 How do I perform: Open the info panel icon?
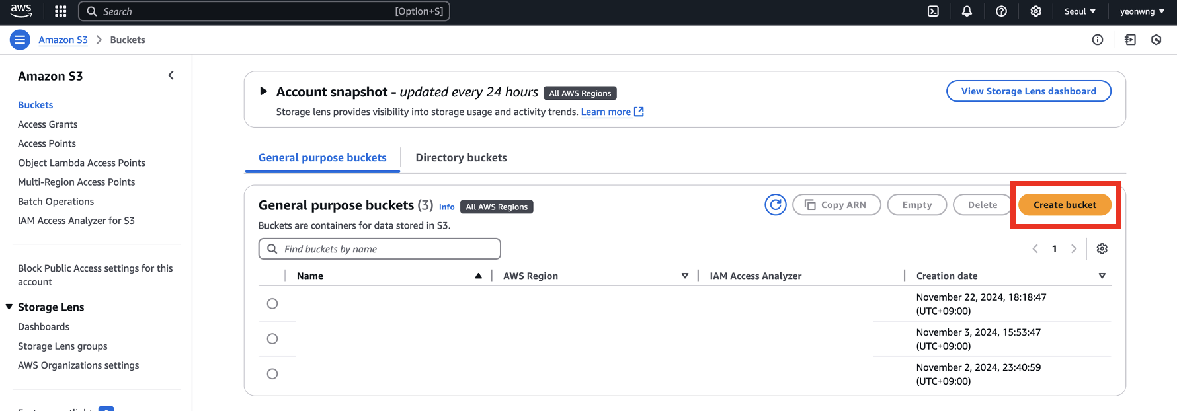pyautogui.click(x=1098, y=40)
